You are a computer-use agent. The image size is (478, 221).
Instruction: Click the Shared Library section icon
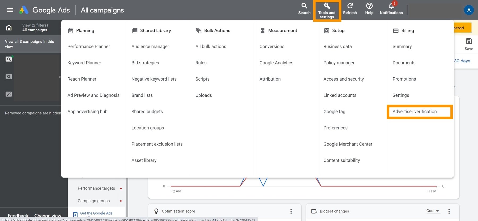(135, 31)
